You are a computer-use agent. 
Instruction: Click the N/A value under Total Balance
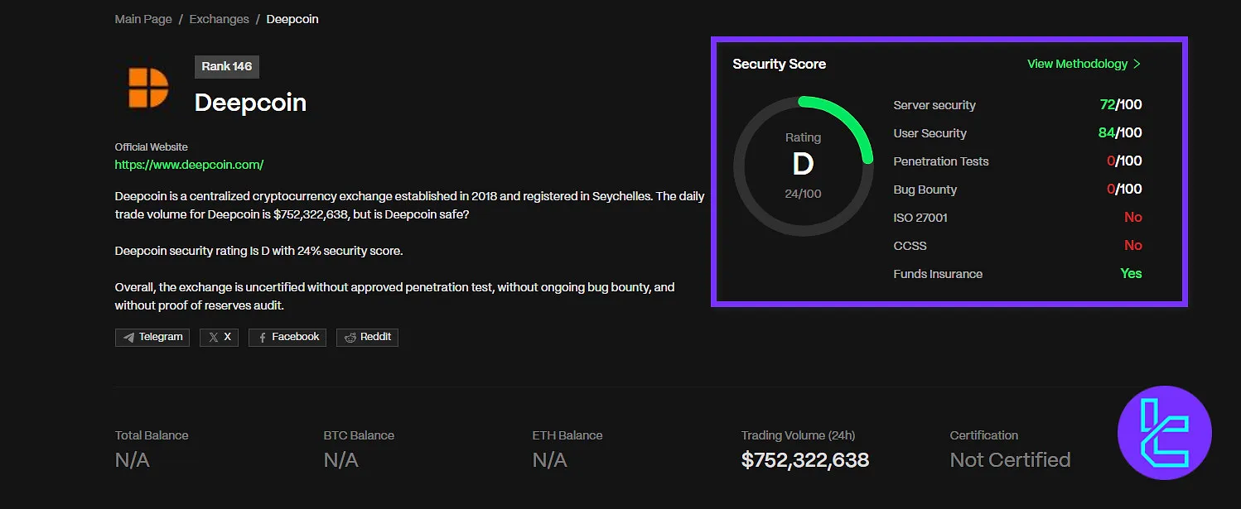(x=133, y=460)
